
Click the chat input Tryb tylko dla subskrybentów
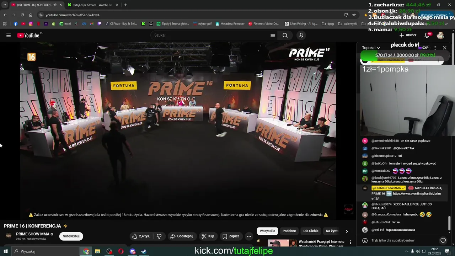pyautogui.click(x=393, y=241)
